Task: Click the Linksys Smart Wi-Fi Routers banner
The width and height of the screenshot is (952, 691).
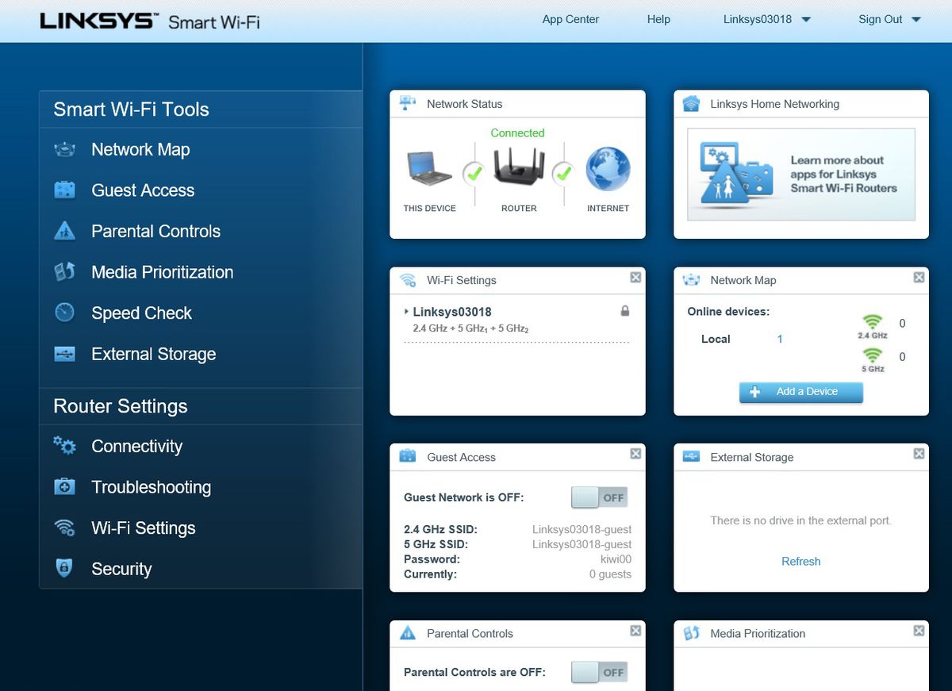Action: click(x=800, y=175)
